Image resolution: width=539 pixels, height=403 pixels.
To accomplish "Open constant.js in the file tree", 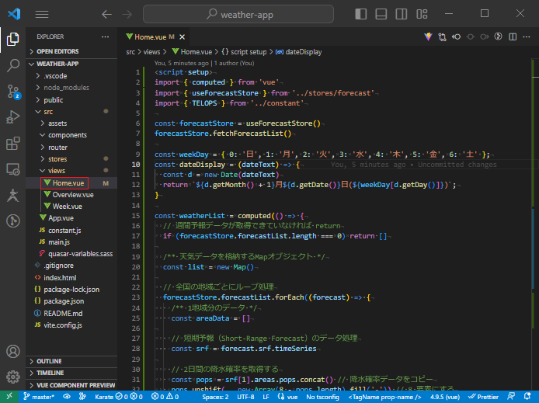I will [71, 231].
